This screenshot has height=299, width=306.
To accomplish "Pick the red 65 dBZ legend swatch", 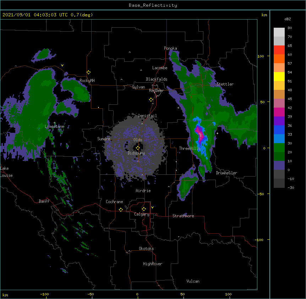I will pos(279,50).
